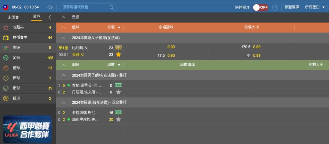The height and width of the screenshot is (144, 329).
Task: Select 轉播賽事 in the sidebar
Action: tap(28, 37)
